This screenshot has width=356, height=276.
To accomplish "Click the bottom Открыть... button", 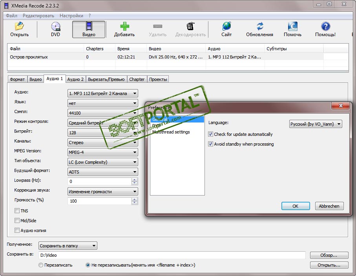I will click(329, 265).
